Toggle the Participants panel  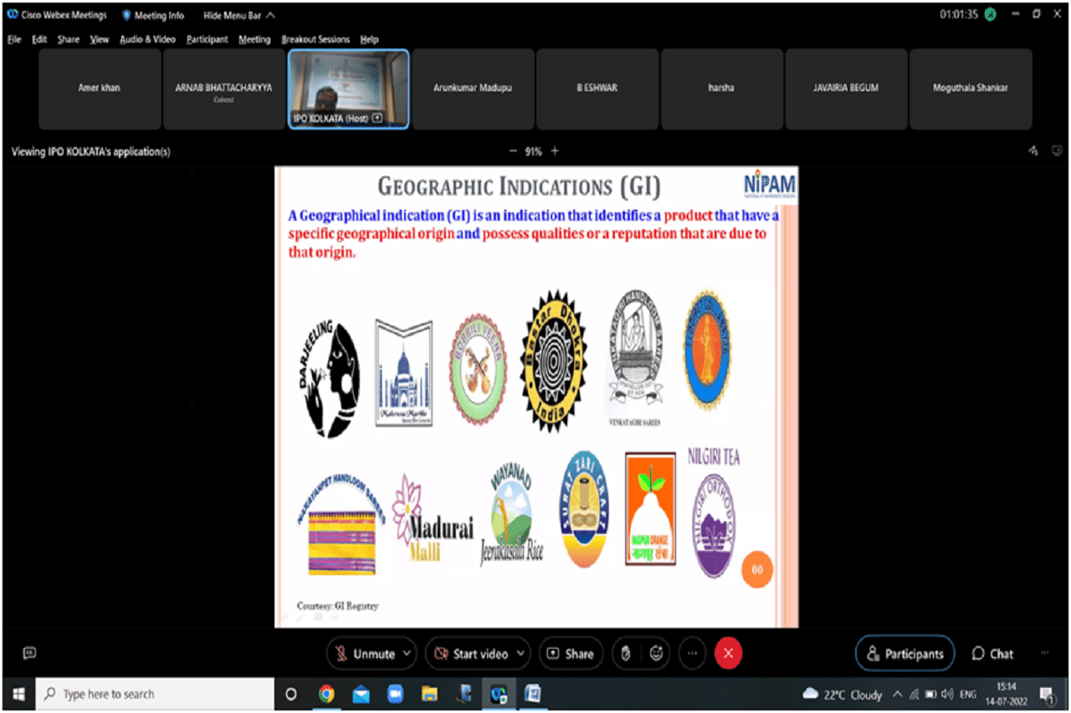click(905, 654)
